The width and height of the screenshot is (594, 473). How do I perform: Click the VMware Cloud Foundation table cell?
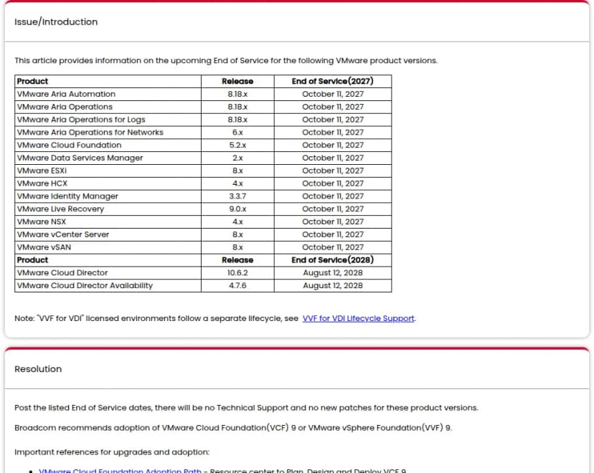click(108, 145)
